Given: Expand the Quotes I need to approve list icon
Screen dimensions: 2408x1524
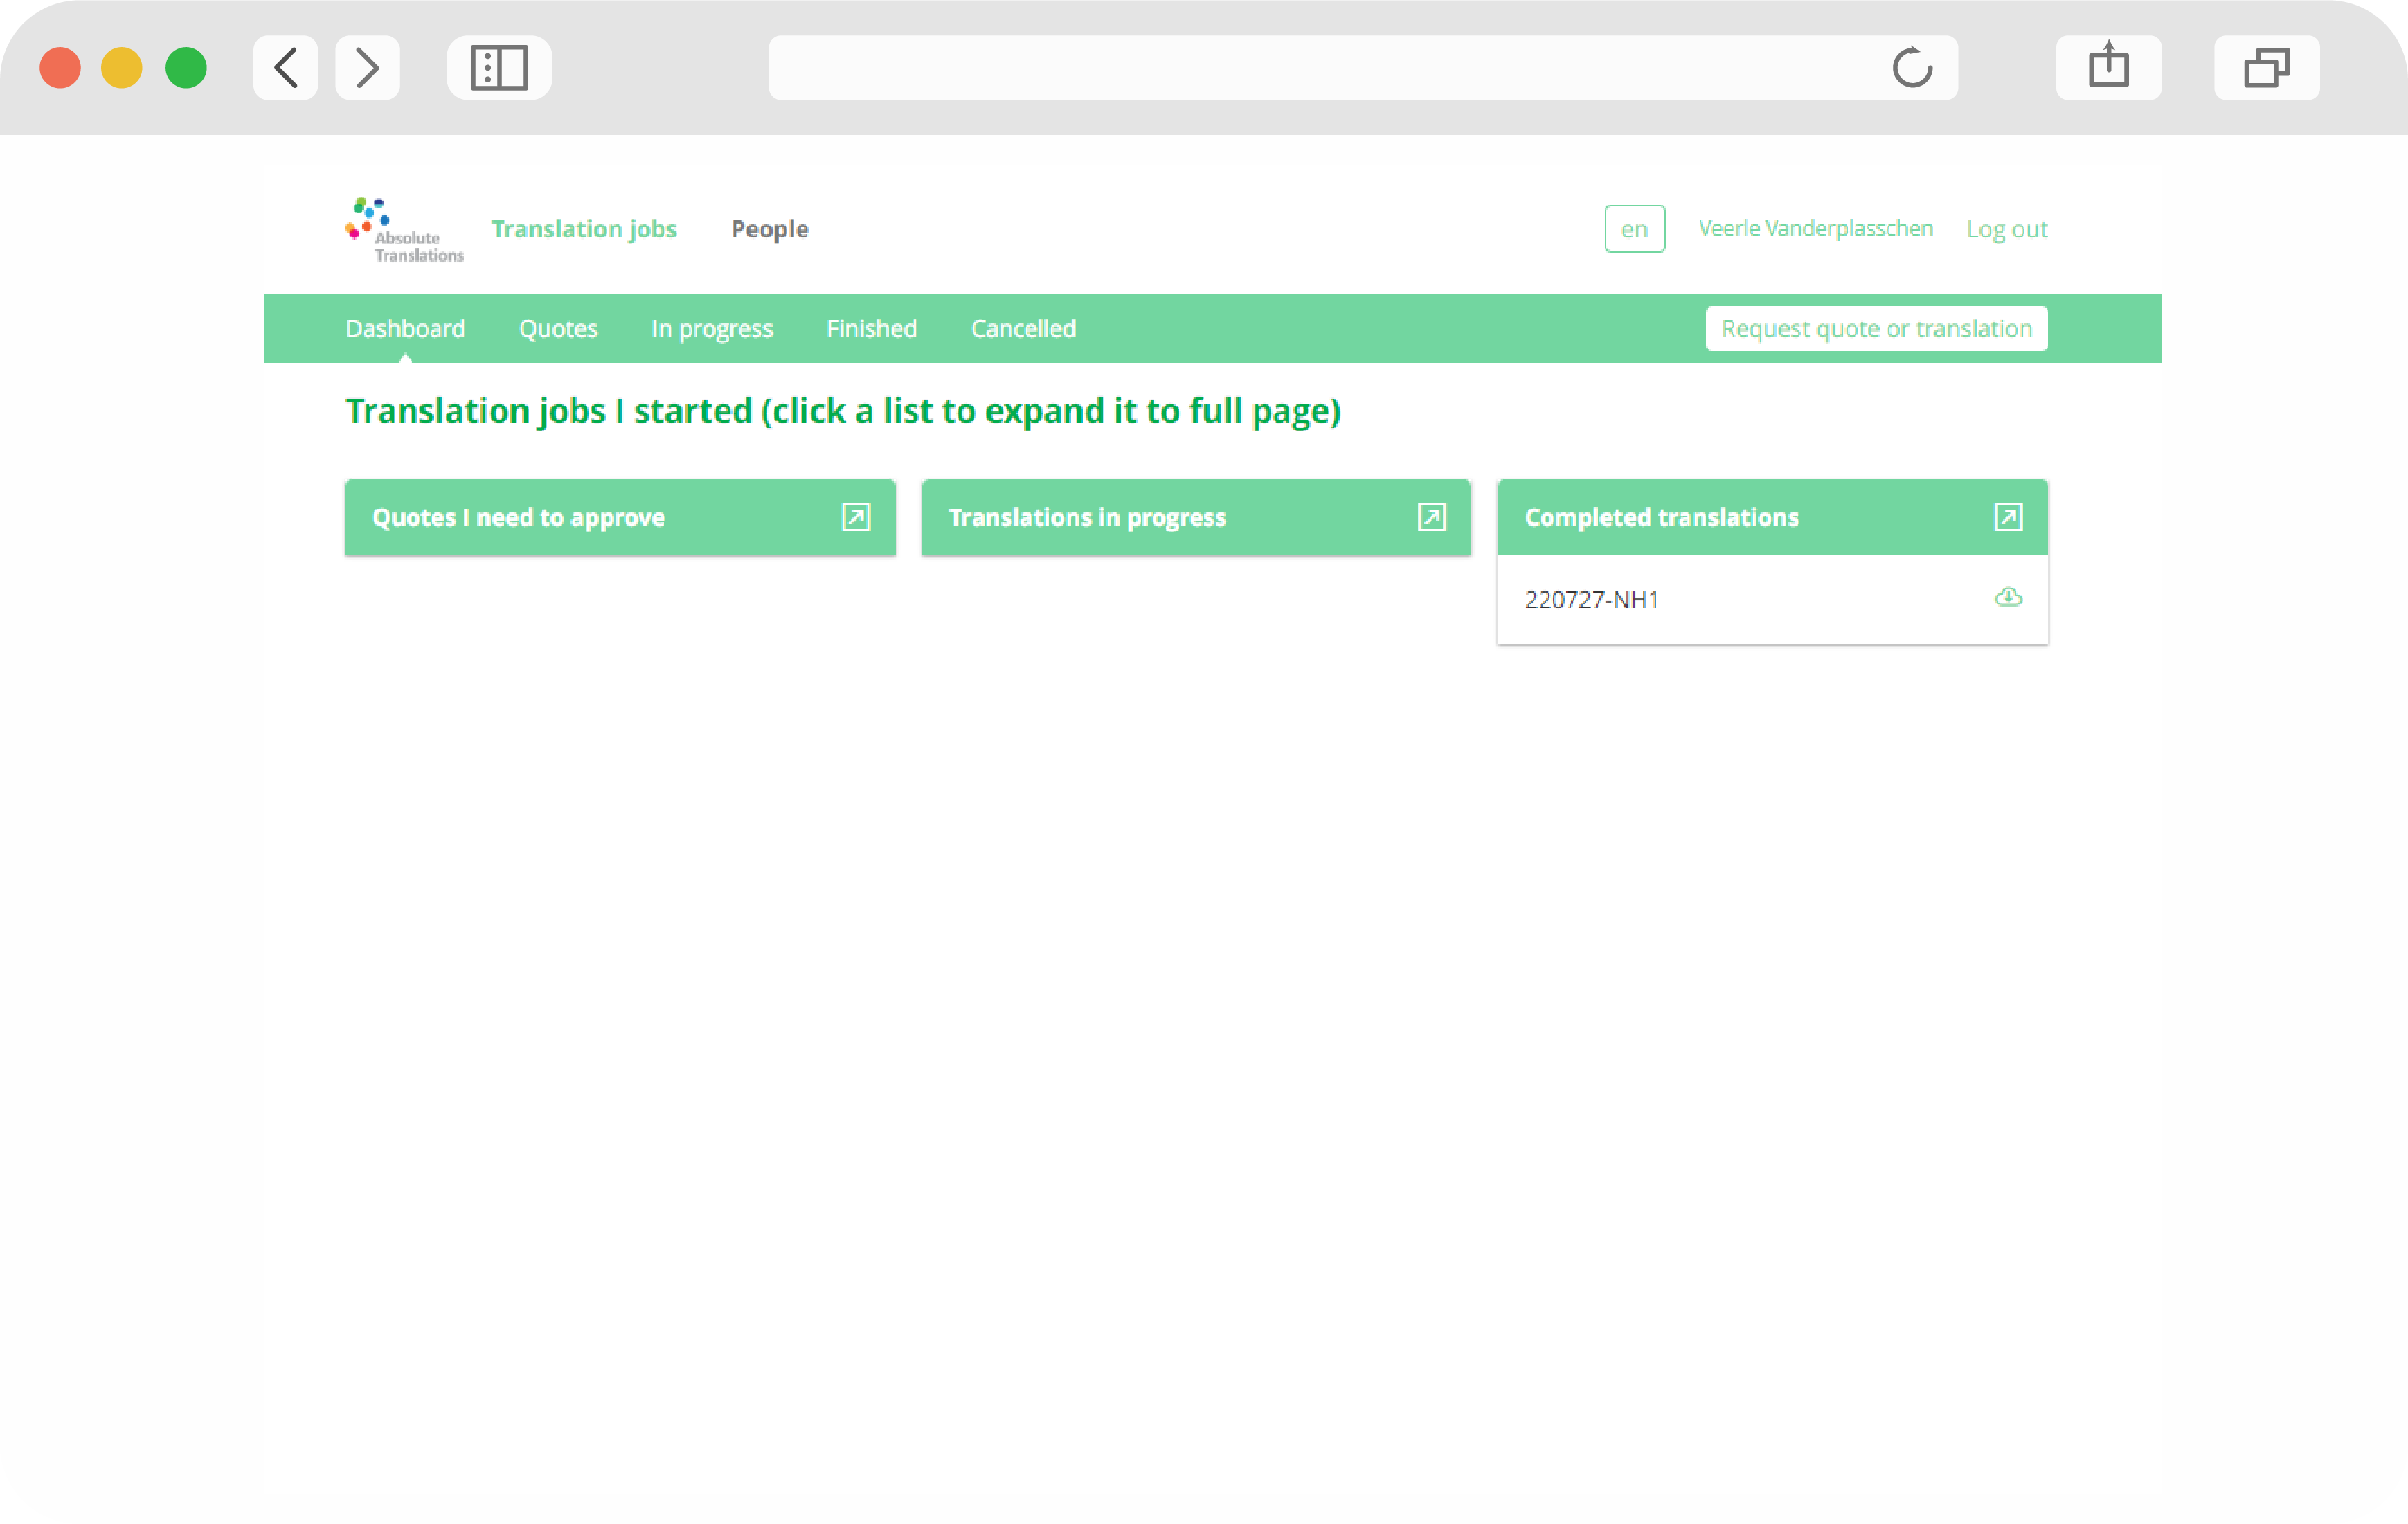Looking at the screenshot, I should point(855,517).
